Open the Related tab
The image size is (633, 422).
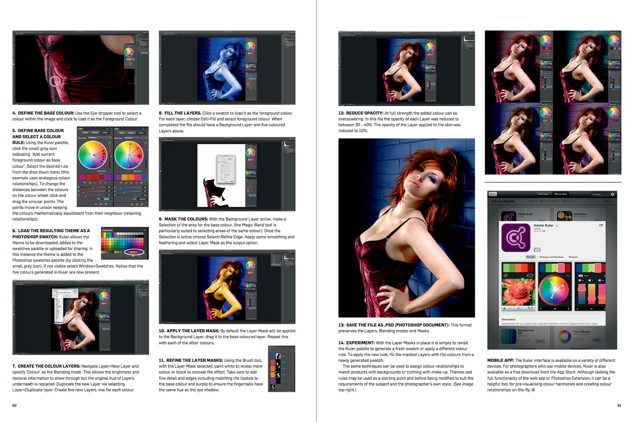(573, 257)
